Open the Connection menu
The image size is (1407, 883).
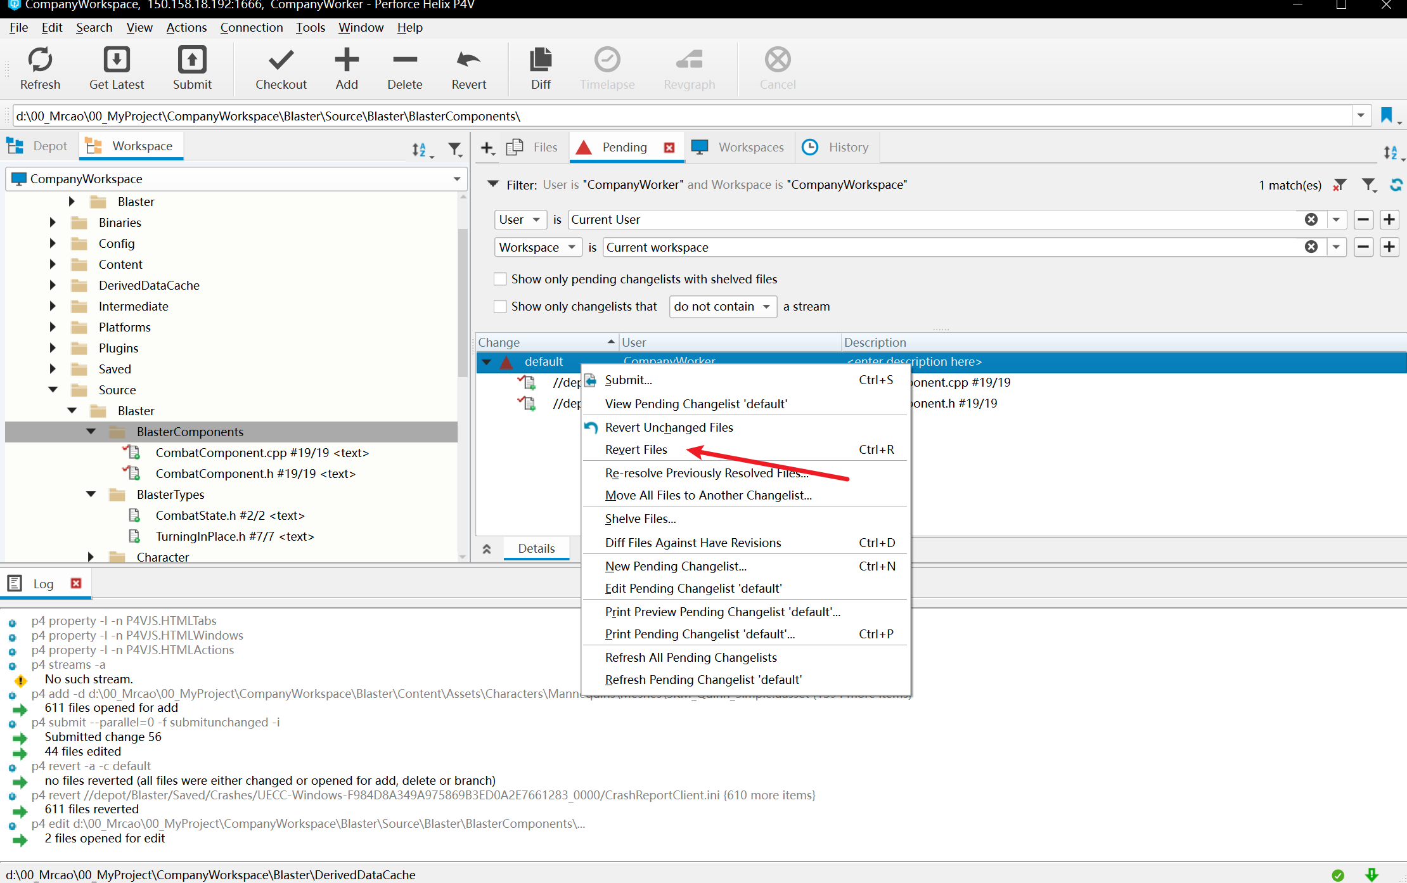click(252, 27)
